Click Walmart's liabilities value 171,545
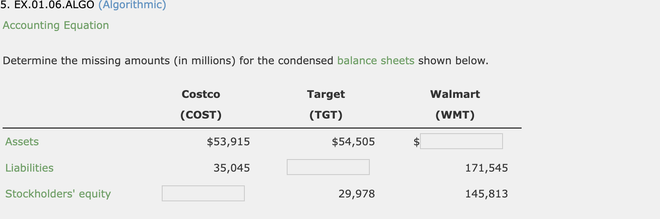This screenshot has width=660, height=219. click(486, 168)
